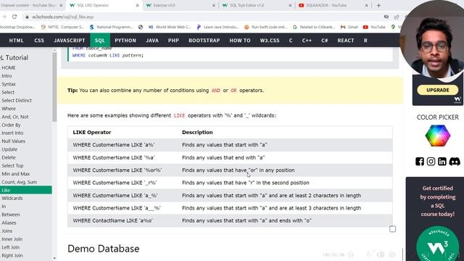This screenshot has width=464, height=261.
Task: Reload the page with refresh icon
Action: tap(14, 17)
